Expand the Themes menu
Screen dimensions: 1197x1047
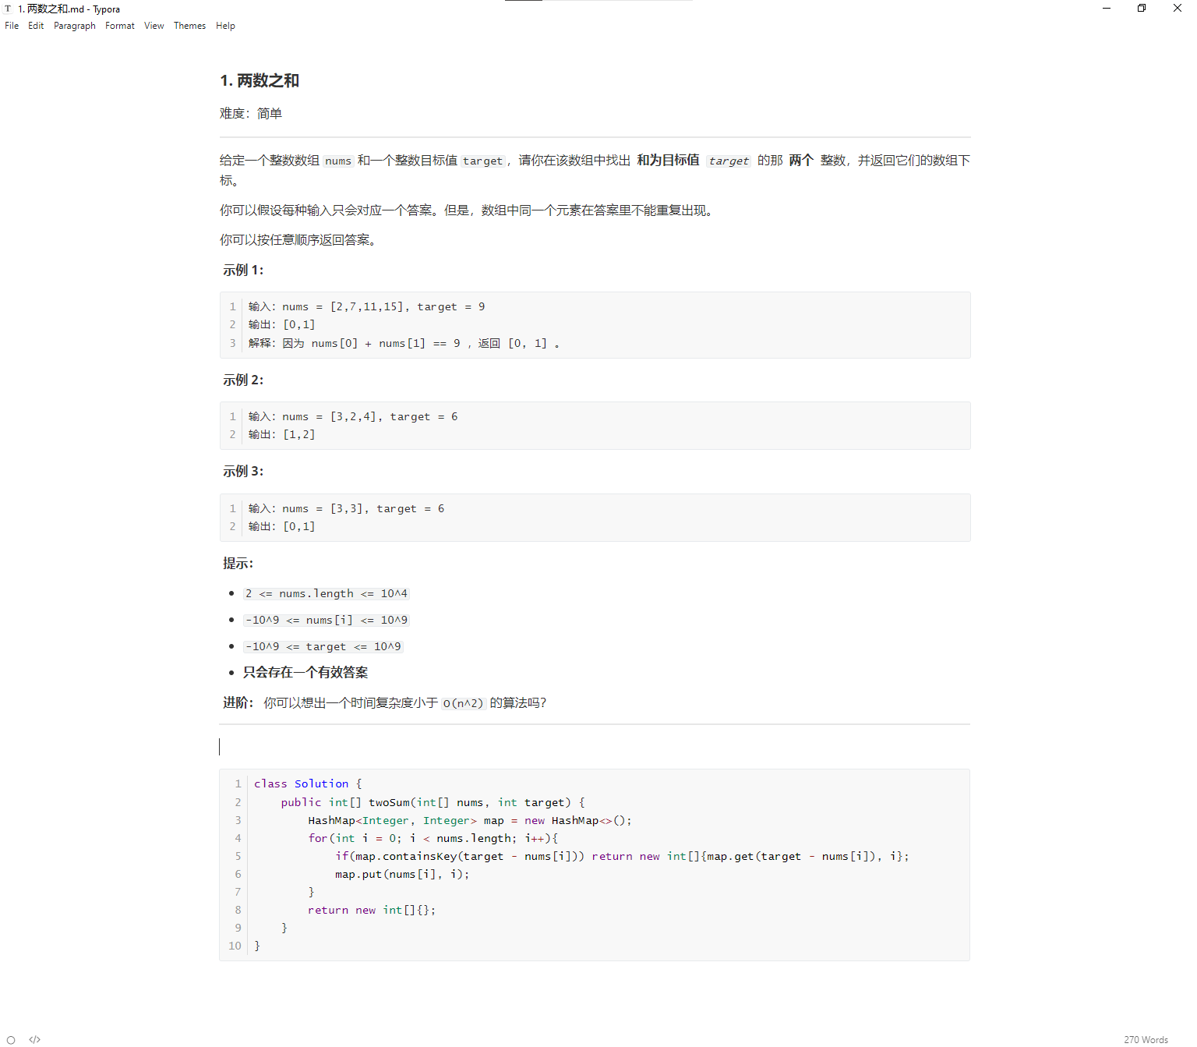189,26
